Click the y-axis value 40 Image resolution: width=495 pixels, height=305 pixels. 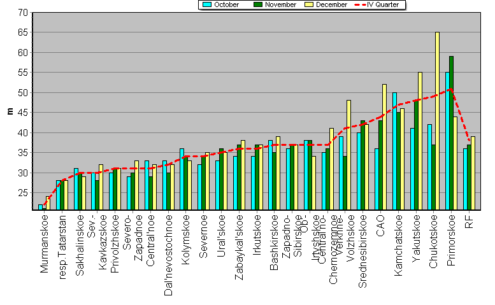coord(23,133)
